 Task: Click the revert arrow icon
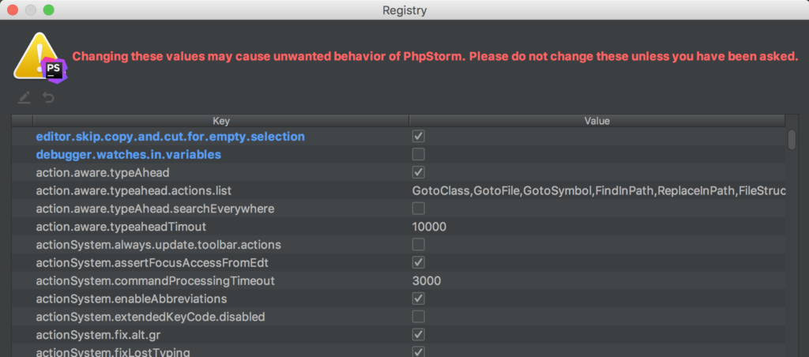point(48,97)
